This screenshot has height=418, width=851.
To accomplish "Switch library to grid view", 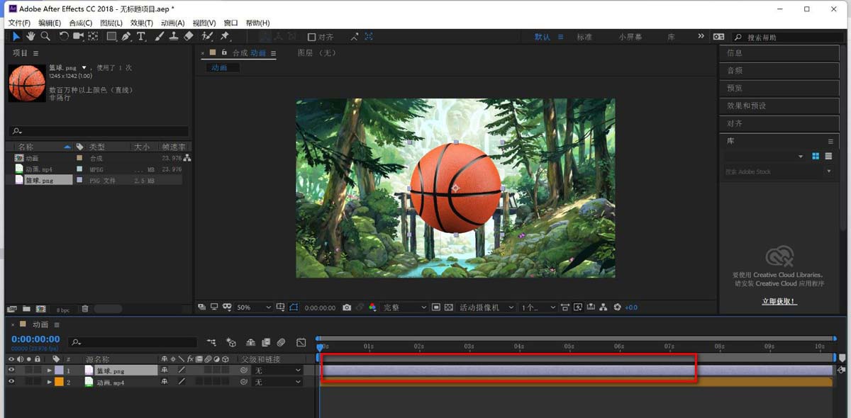I will point(816,156).
